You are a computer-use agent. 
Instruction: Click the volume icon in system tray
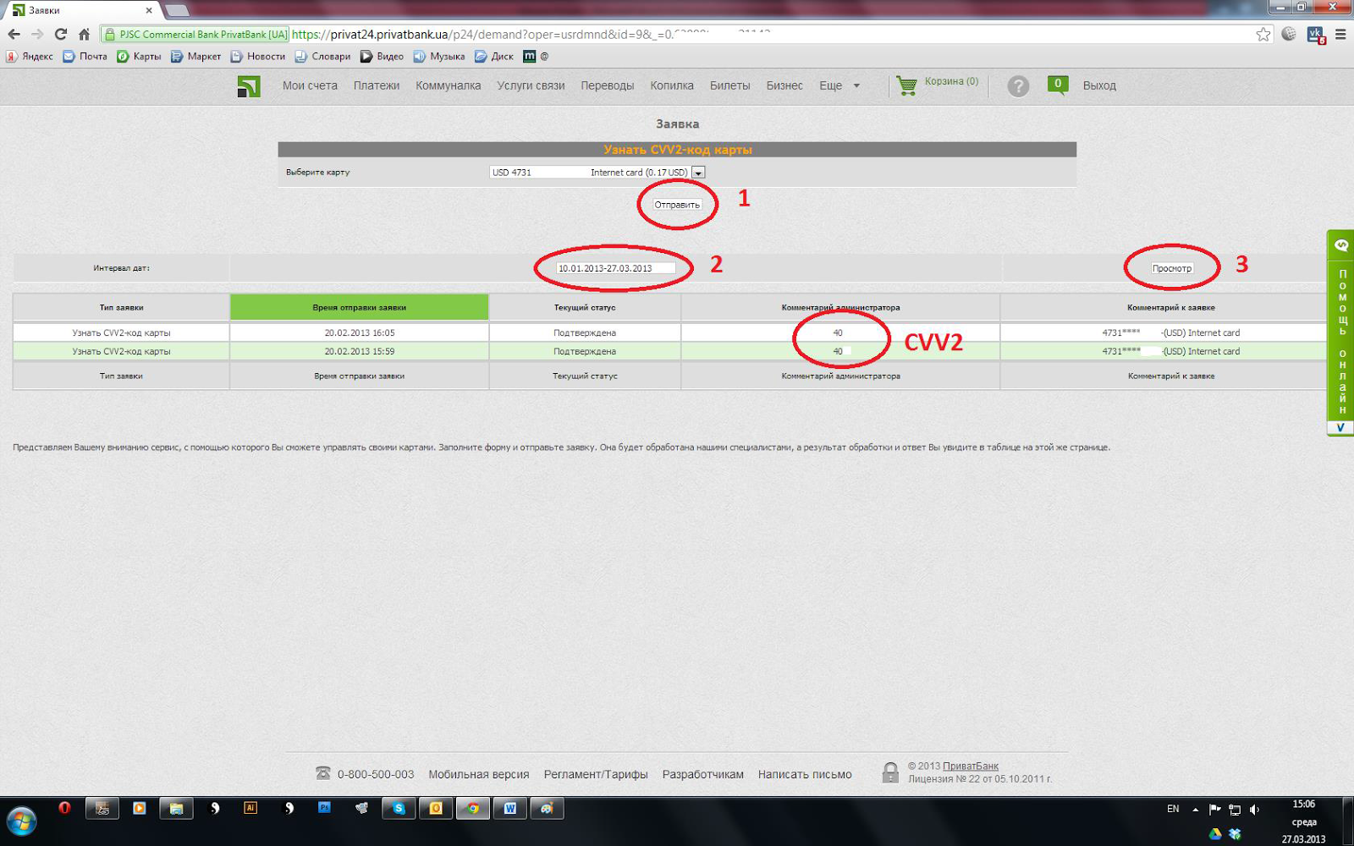pyautogui.click(x=1255, y=810)
